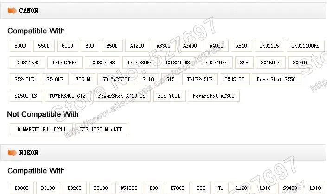Select the POWERSHOT G12 tag

[x=68, y=96]
